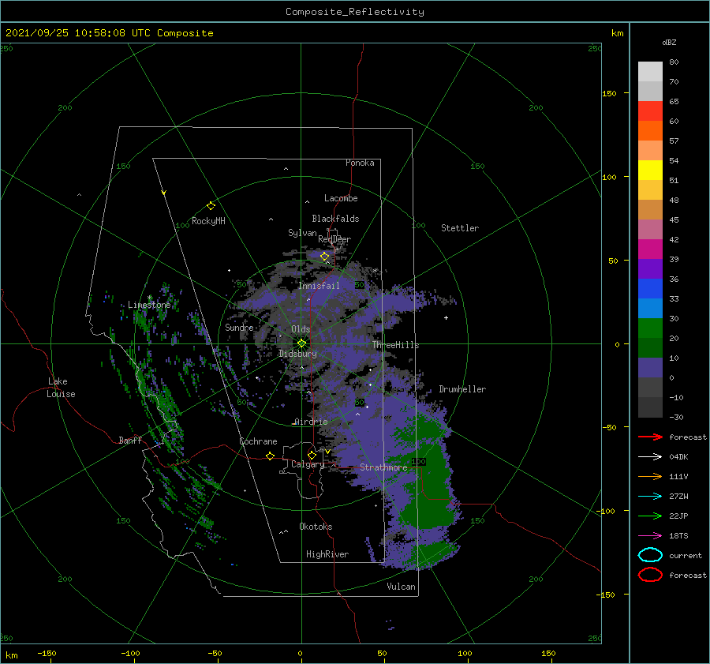Click the 'Didsbury' map label
The image size is (710, 664).
point(297,354)
